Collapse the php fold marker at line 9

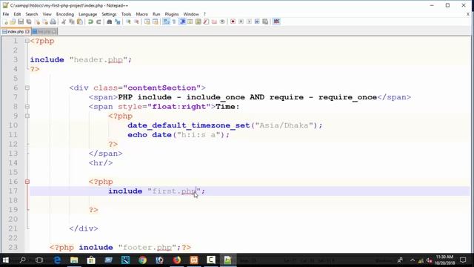[x=27, y=116]
